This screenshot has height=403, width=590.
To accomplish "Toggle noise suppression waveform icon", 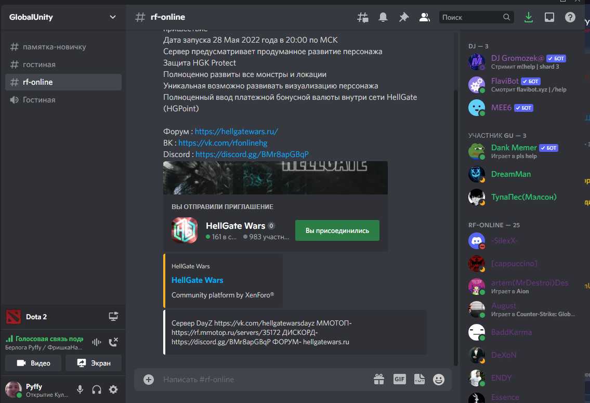I will tap(97, 342).
